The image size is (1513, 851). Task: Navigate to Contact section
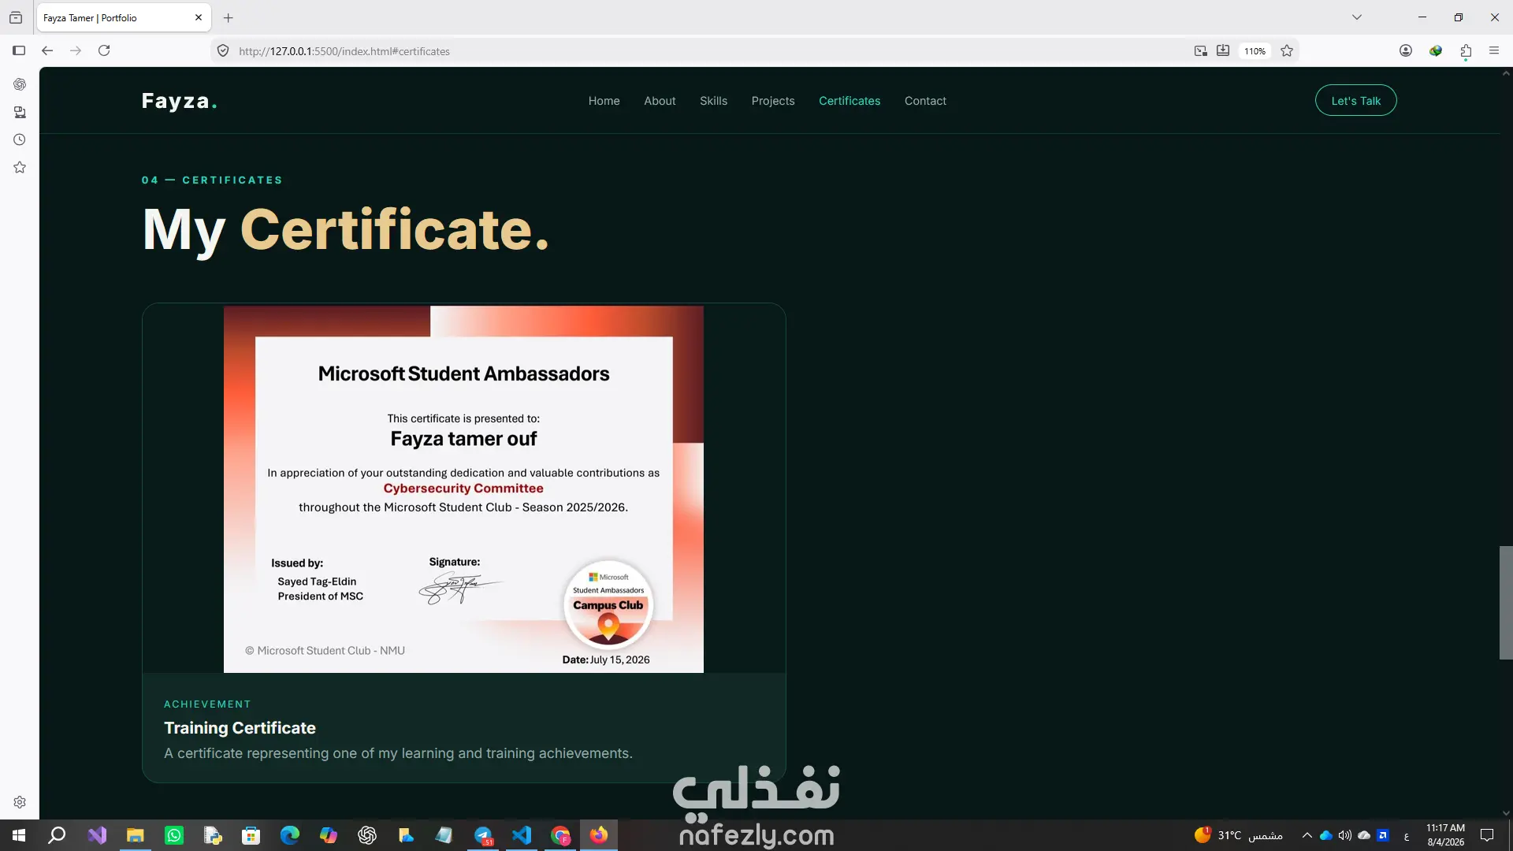925,101
